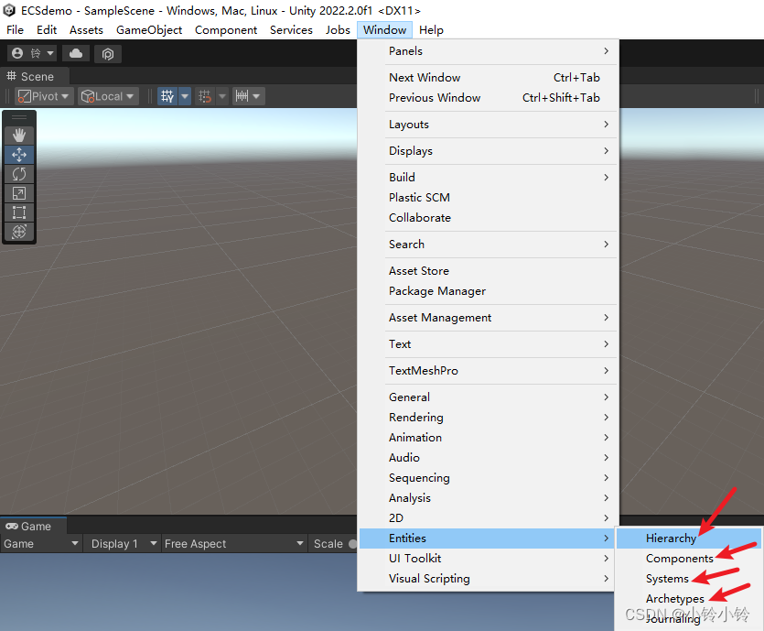This screenshot has width=764, height=631.
Task: Expand the Panels submenu
Action: [489, 50]
